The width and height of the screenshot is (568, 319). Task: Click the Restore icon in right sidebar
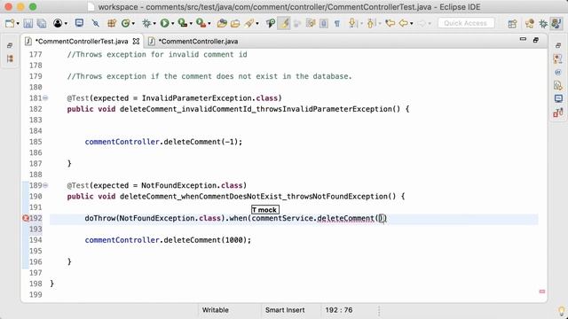click(558, 45)
